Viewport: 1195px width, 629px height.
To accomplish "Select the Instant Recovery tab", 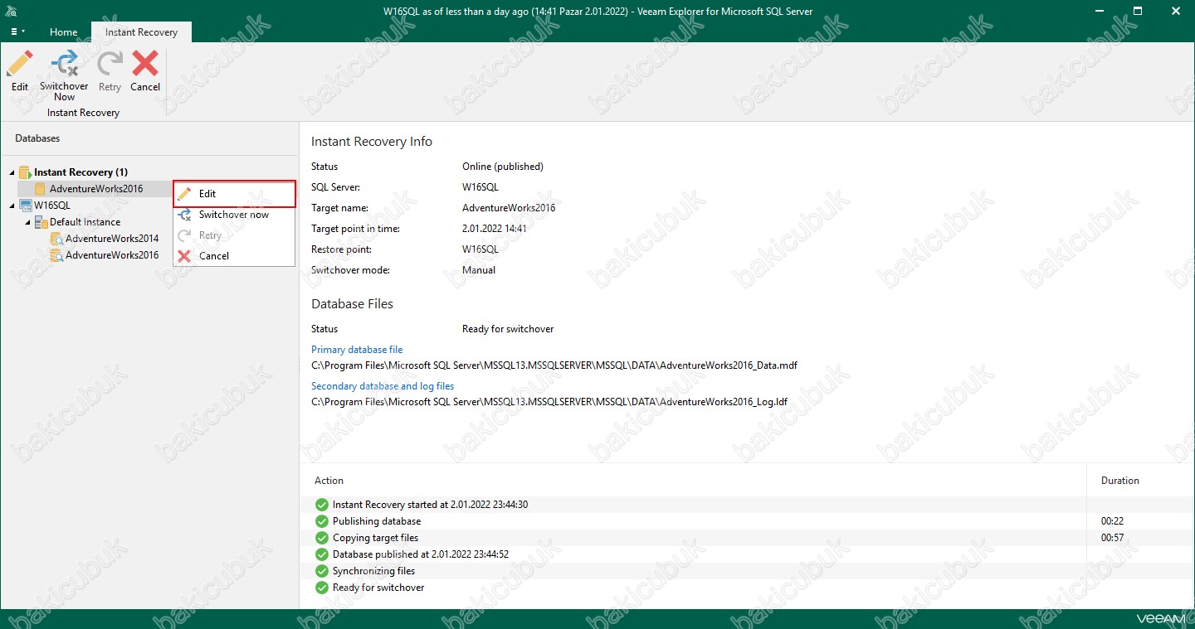I will [x=141, y=32].
